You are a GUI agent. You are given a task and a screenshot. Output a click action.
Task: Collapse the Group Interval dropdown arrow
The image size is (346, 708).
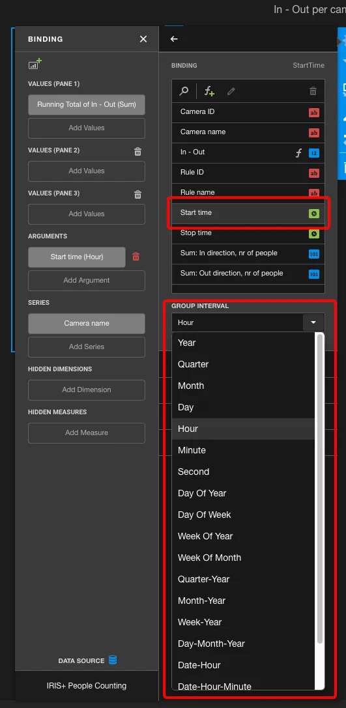tap(313, 322)
